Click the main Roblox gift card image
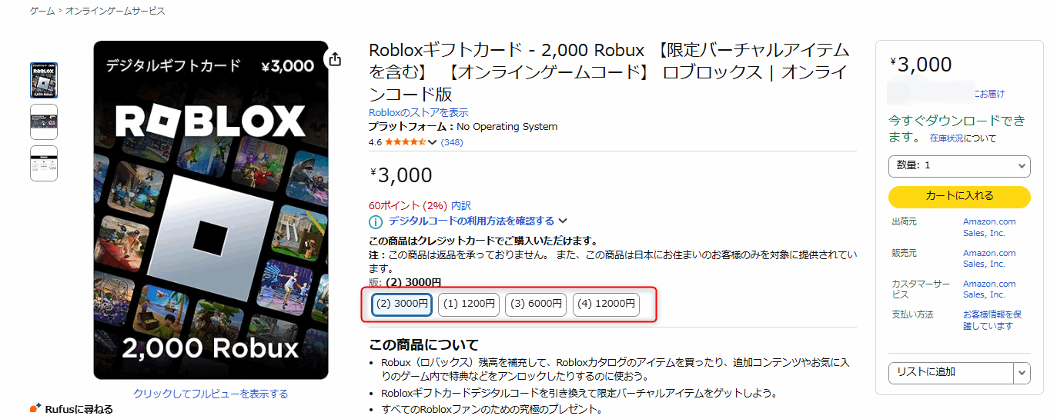The image size is (1057, 419). (x=211, y=210)
